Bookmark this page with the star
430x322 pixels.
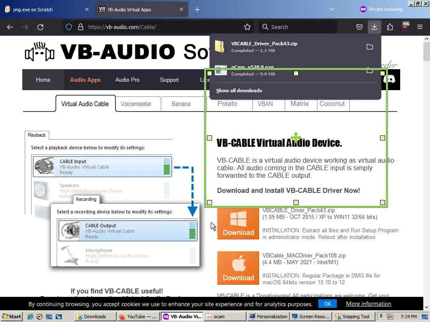(247, 27)
